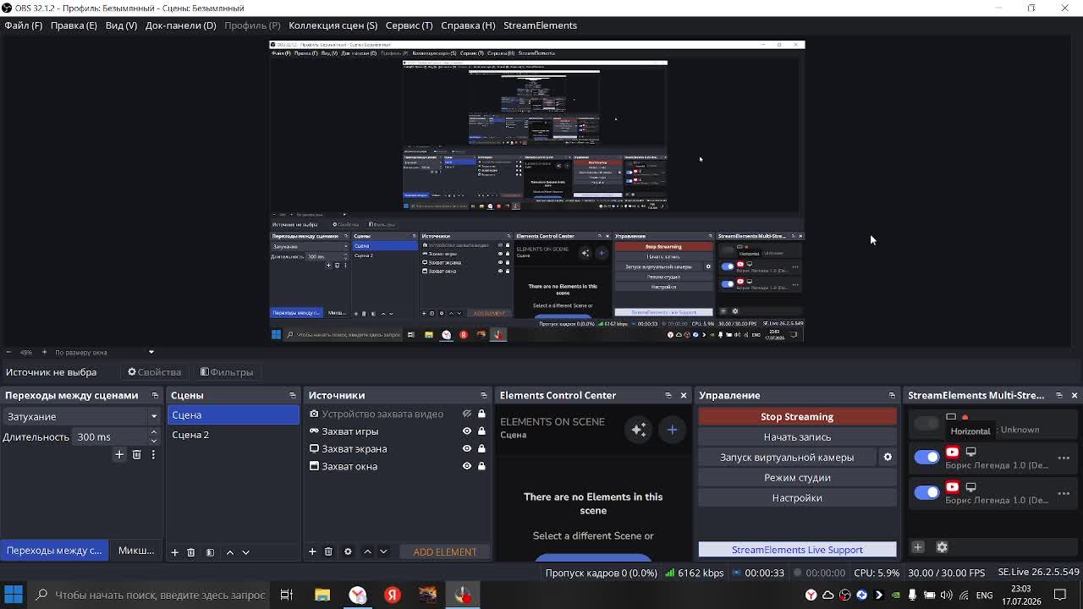Open the Вид menu
1083x609 pixels.
click(121, 25)
